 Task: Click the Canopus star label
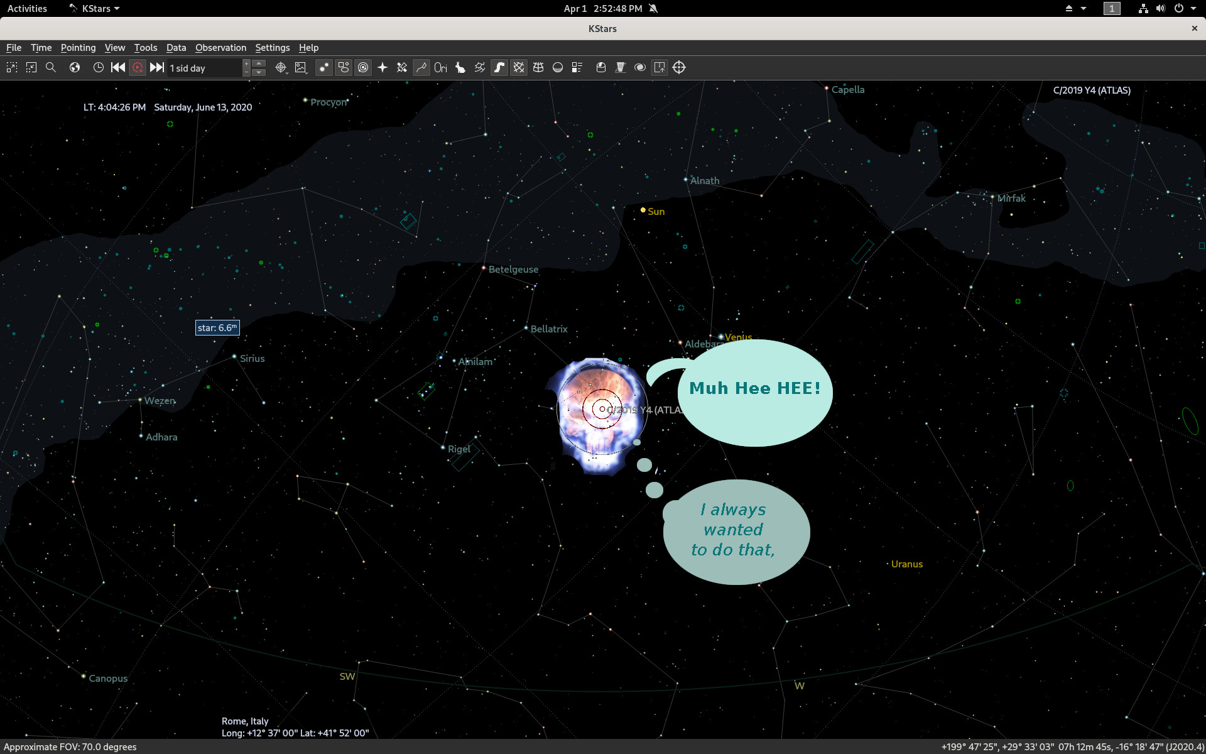(108, 678)
